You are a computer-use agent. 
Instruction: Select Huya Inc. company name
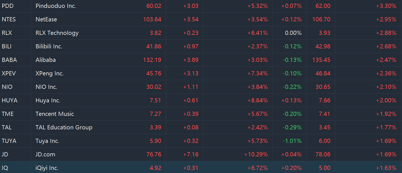pyautogui.click(x=48, y=100)
